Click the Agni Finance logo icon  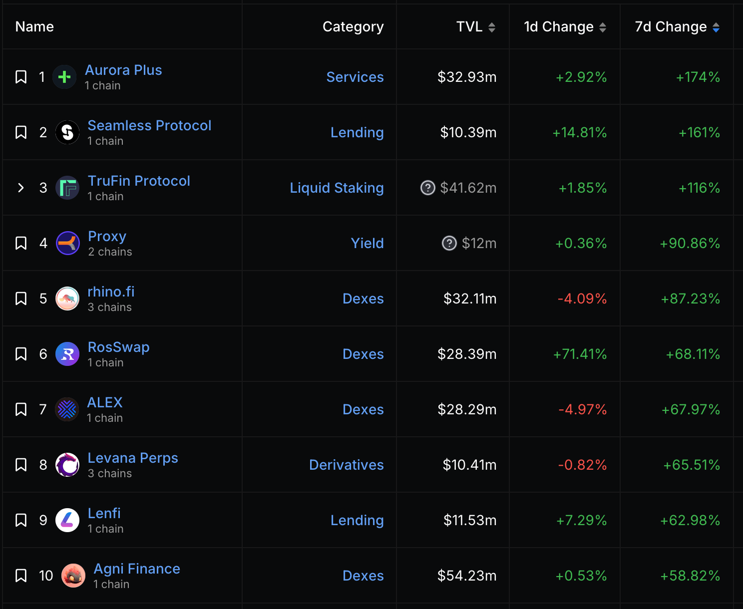(73, 576)
